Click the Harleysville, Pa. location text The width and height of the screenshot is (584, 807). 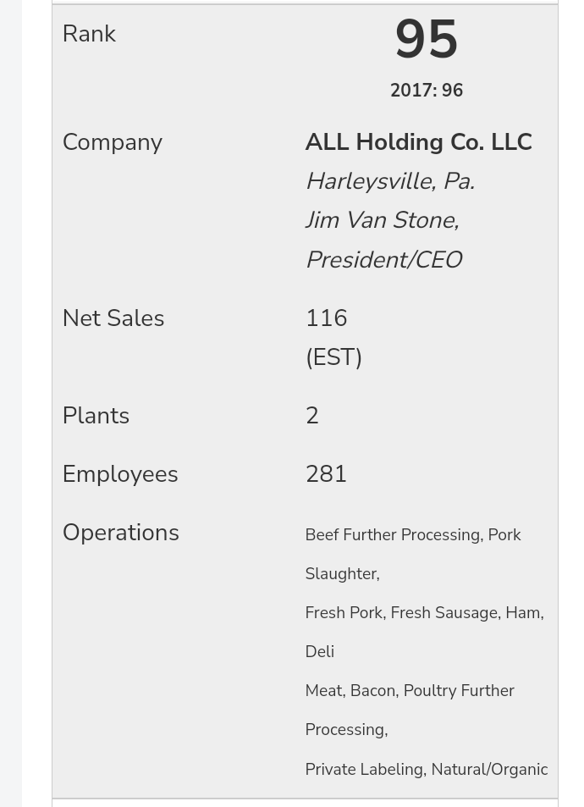click(389, 181)
